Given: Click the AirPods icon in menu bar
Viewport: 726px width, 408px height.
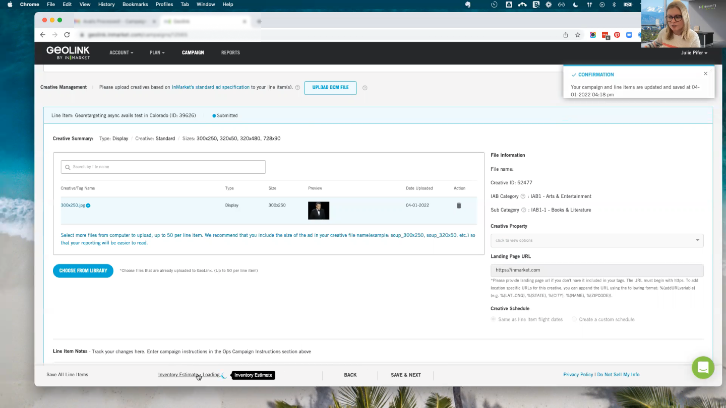Looking at the screenshot, I should pyautogui.click(x=589, y=4).
